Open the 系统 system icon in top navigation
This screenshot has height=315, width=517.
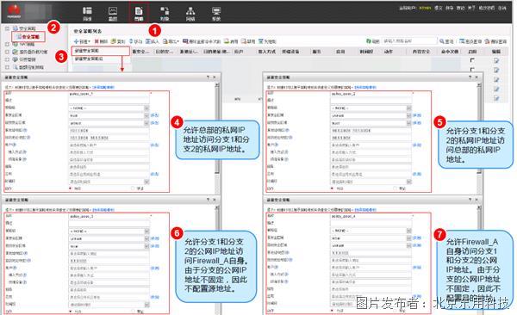[216, 14]
